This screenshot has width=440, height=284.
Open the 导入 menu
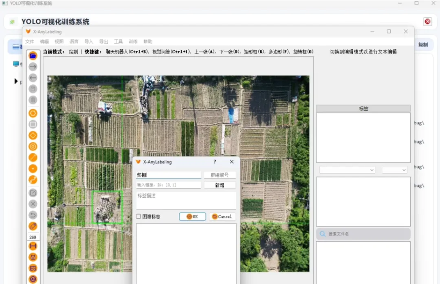89,42
